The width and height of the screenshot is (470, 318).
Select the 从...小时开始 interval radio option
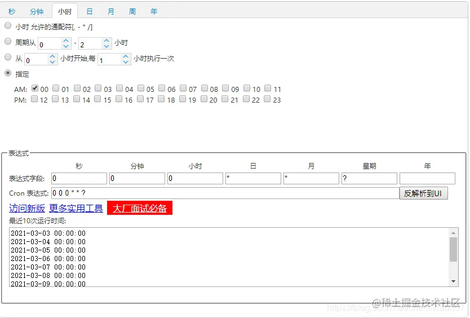tap(8, 57)
